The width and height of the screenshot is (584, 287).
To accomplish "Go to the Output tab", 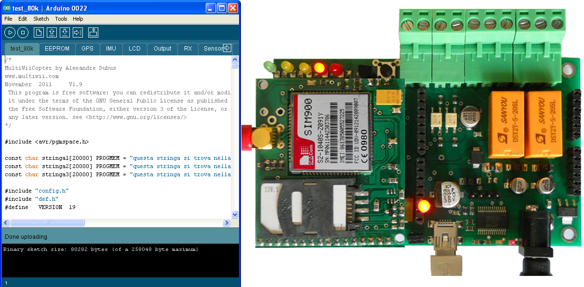I will [x=162, y=49].
